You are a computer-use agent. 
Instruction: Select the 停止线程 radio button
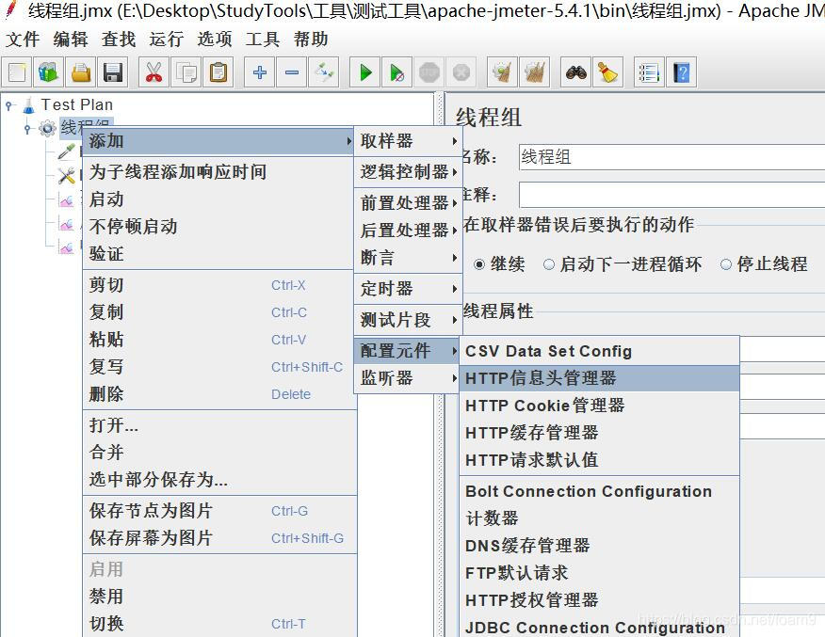pos(726,264)
